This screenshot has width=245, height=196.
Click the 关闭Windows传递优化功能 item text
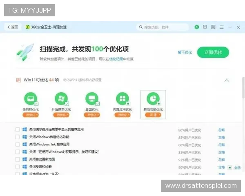tap(49, 137)
